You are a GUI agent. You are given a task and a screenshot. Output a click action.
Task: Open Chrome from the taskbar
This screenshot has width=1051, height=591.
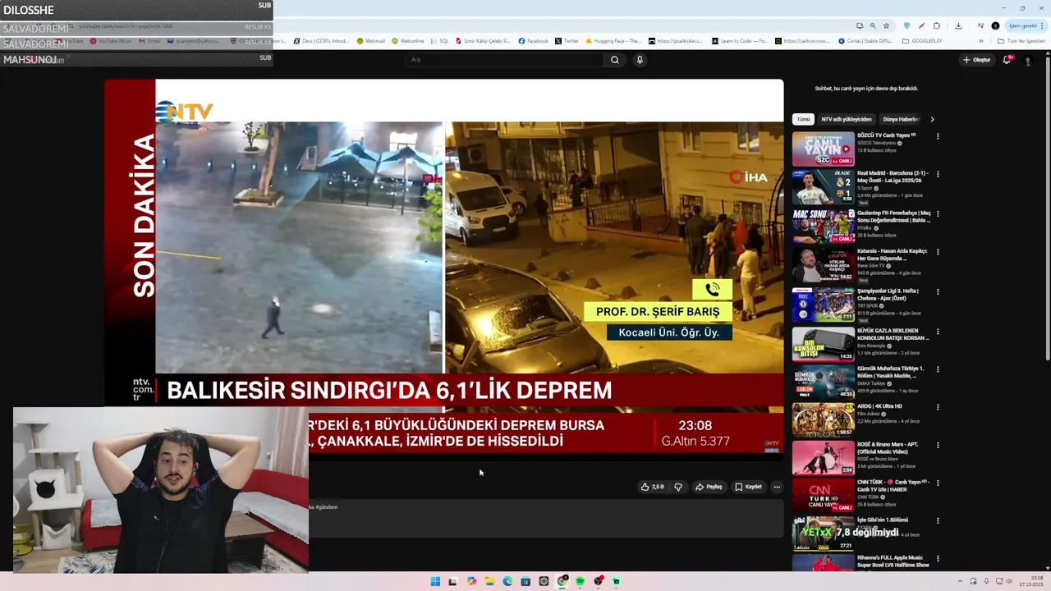point(562,581)
